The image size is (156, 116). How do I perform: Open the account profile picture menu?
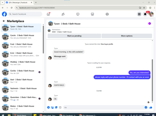tap(151, 14)
